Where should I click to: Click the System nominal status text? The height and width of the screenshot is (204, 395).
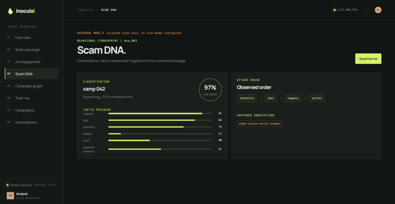[21, 185]
